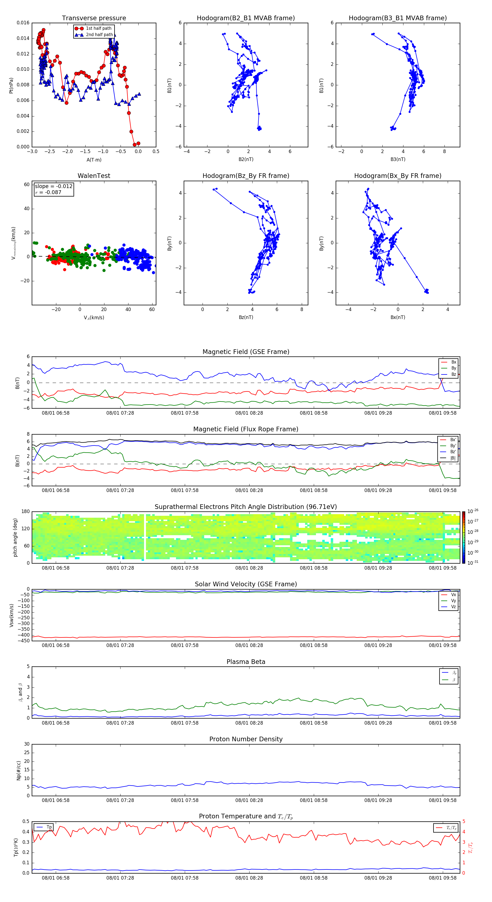Click the red 'Te/Tp' right axis label
This screenshot has height=902, width=492.
tap(471, 847)
